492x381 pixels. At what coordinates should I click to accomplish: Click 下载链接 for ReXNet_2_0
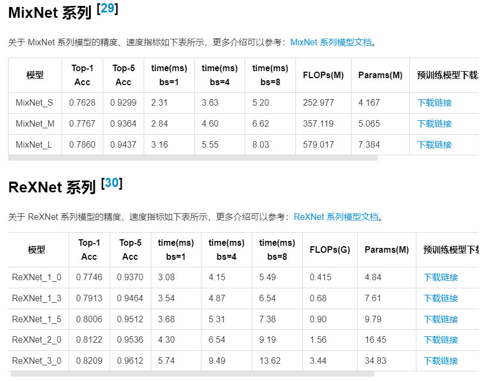point(441,340)
